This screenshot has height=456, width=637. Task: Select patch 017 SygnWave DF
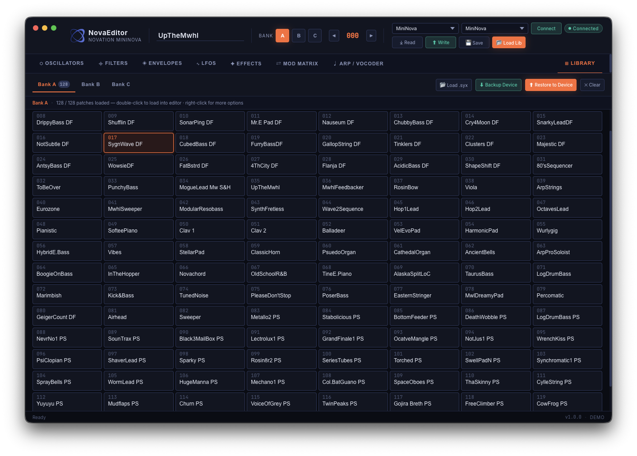tap(138, 143)
